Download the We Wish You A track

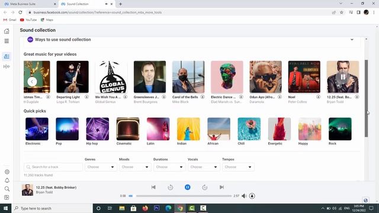[x=125, y=97]
